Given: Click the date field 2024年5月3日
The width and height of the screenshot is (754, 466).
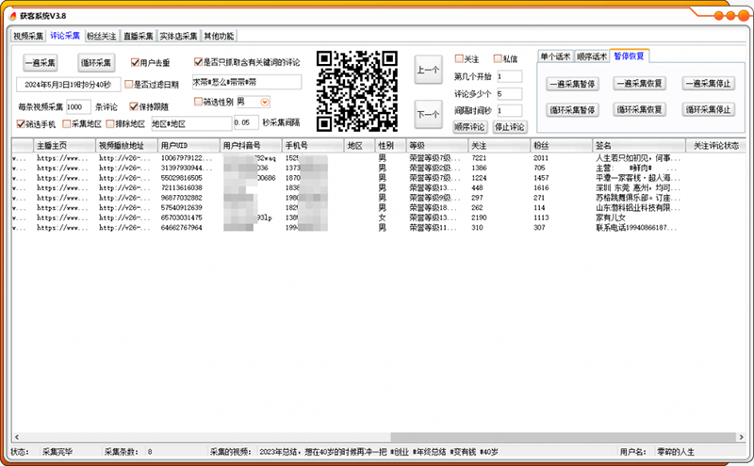Looking at the screenshot, I should coord(68,84).
